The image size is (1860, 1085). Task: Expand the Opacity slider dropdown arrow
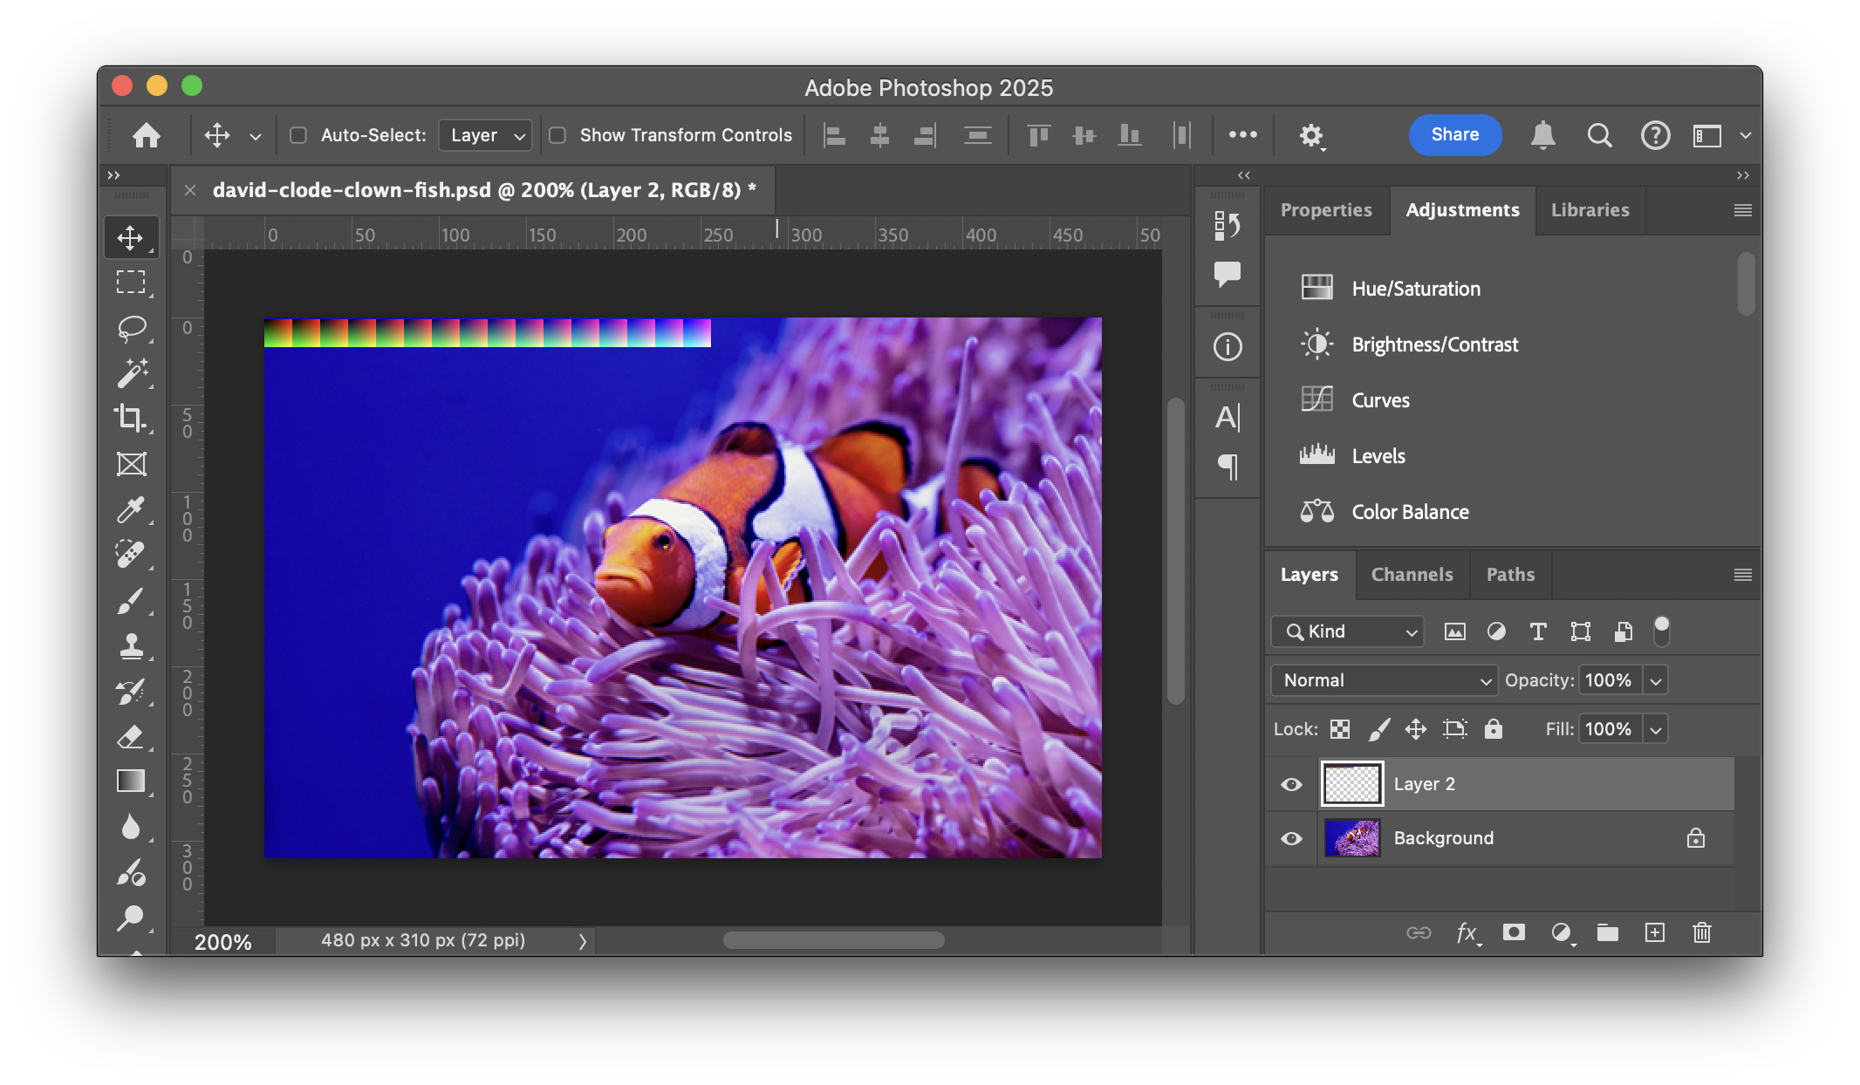pos(1656,680)
